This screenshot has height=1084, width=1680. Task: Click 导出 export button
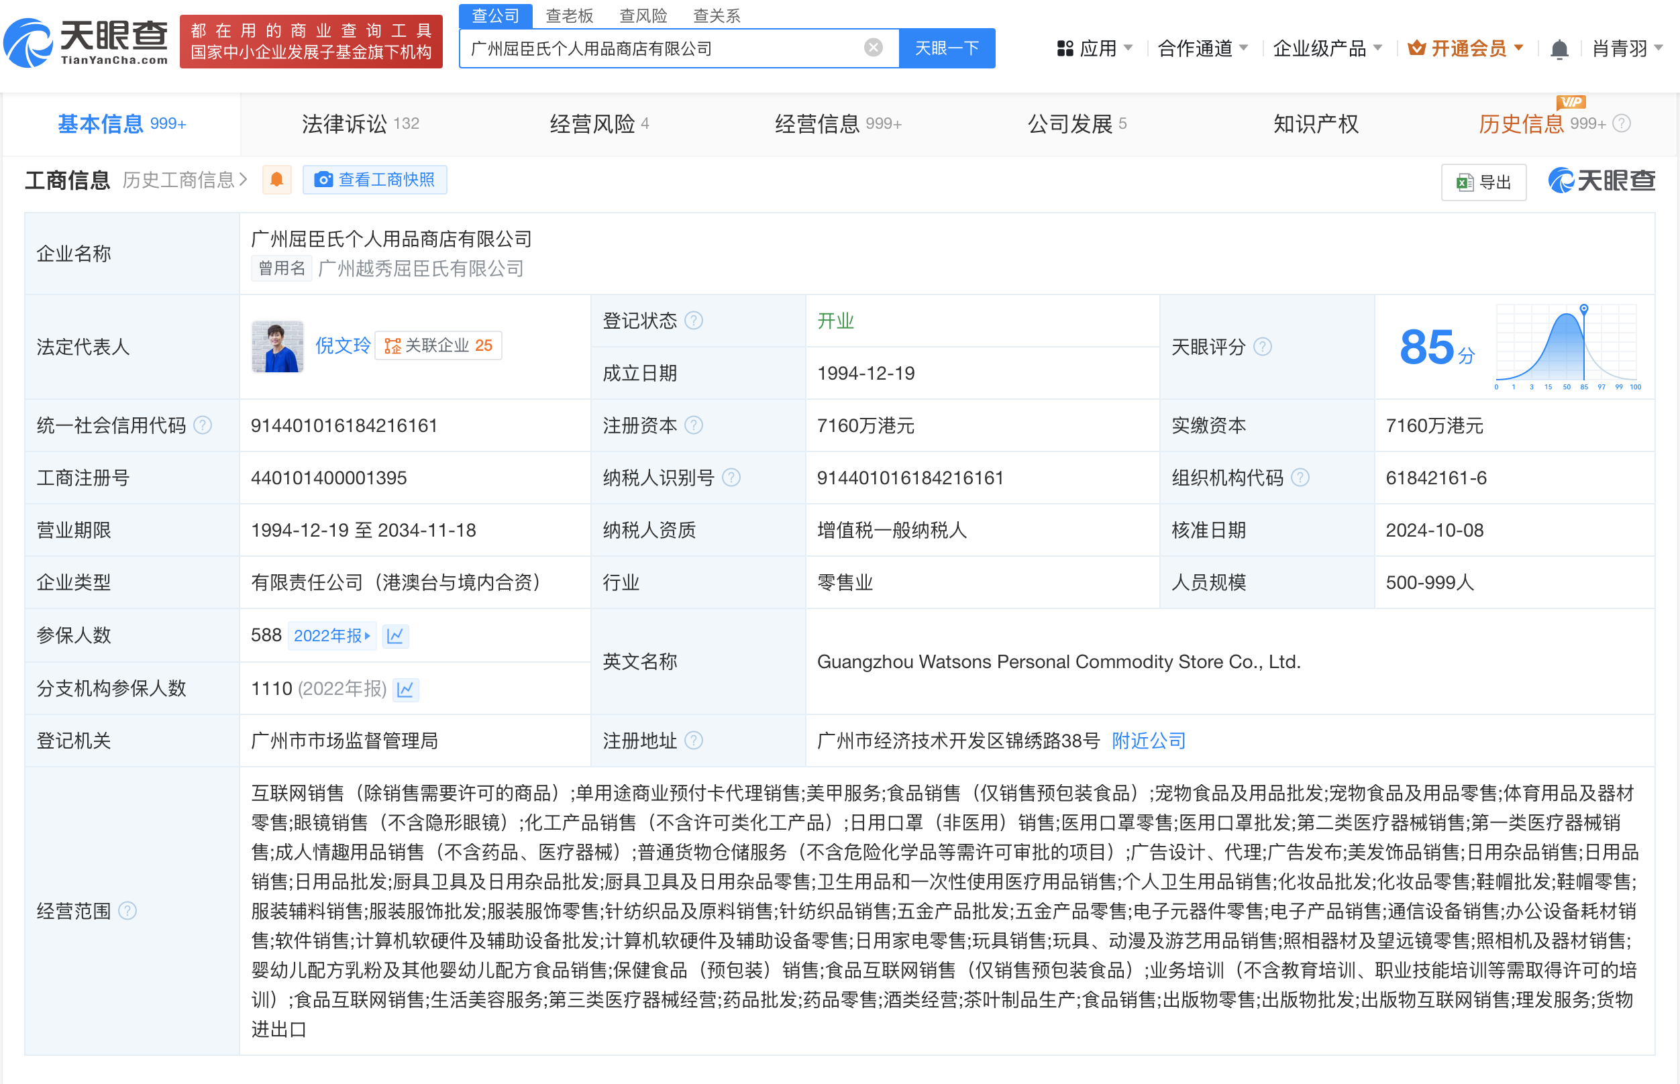1484,182
